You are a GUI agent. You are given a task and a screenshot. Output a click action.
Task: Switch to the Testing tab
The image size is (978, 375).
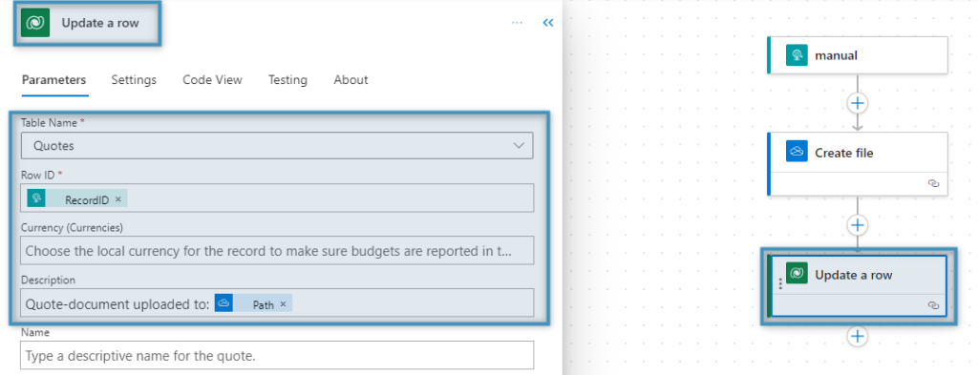(287, 80)
